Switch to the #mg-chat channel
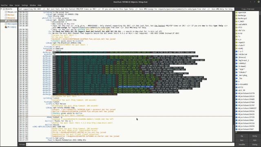261x147 pixels. (x=11, y=21)
